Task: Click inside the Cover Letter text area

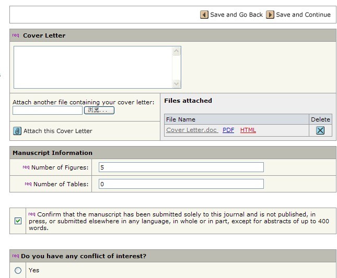Action: 92,67
